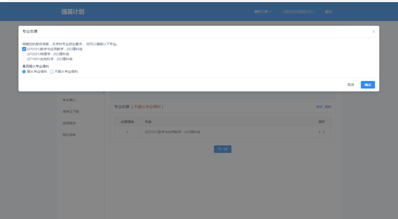The image size is (398, 219).
Task: Click the 修改 link for 专业志愿
Action: (319, 107)
